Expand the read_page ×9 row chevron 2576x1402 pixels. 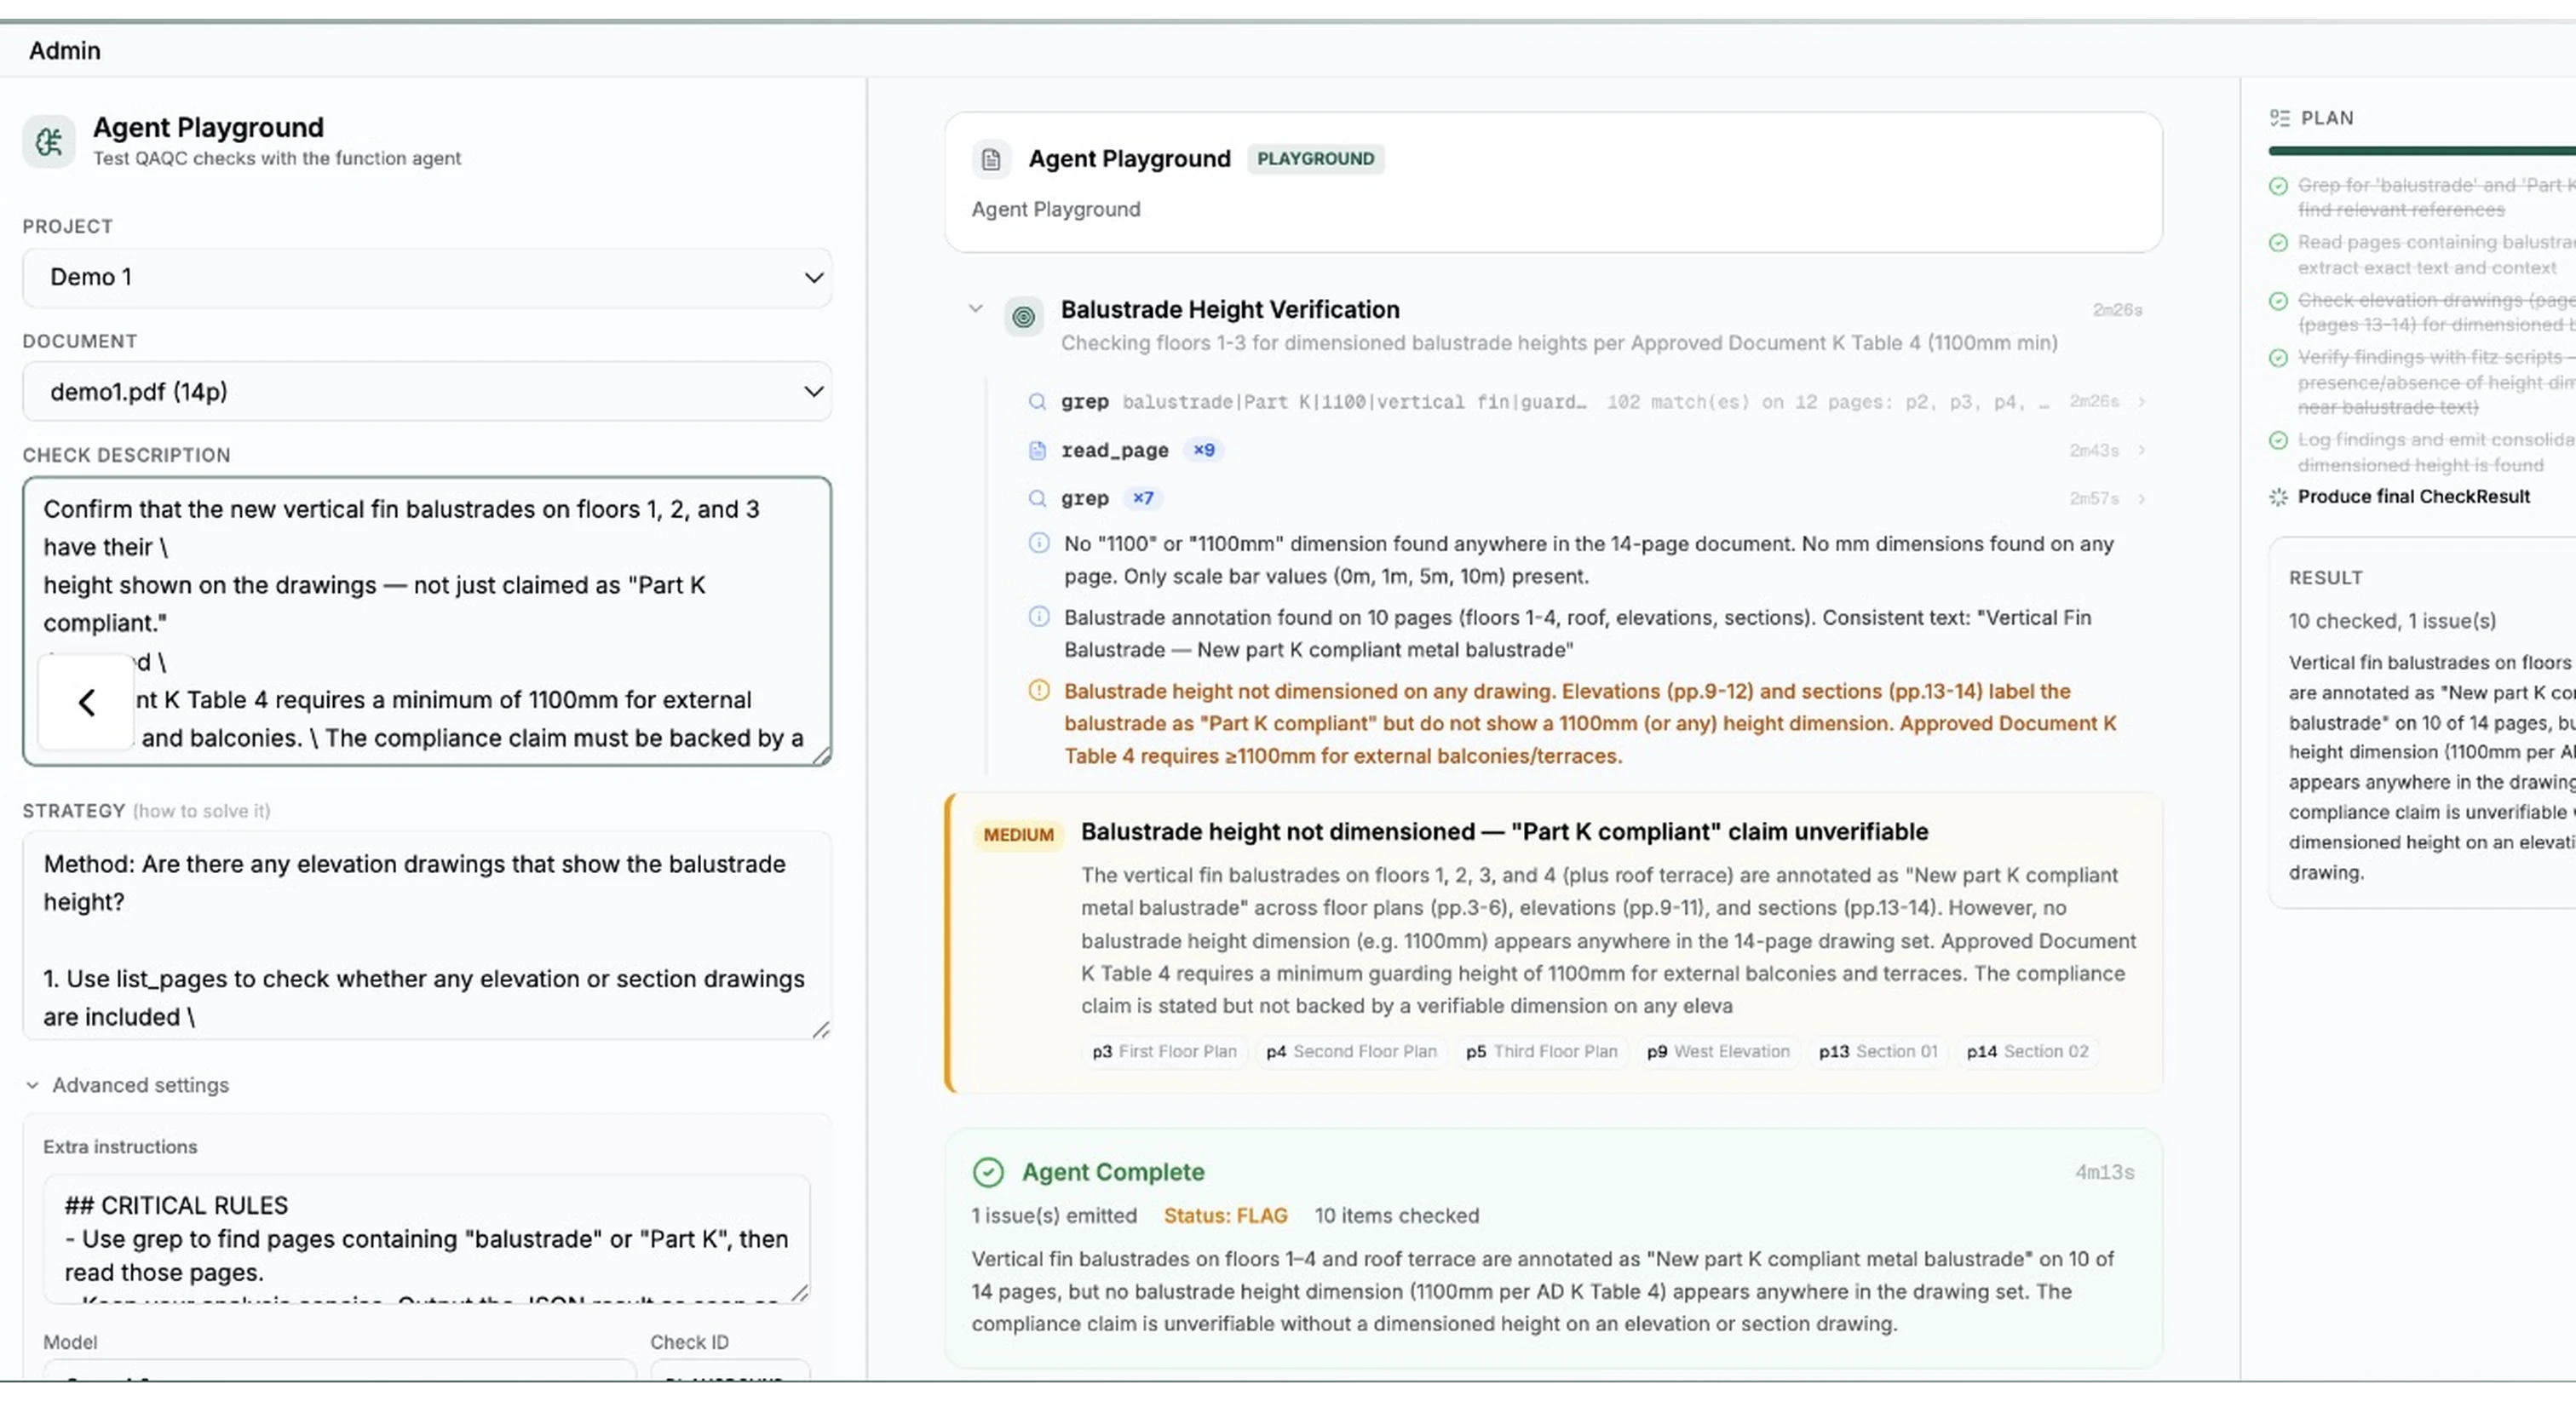pos(2141,450)
